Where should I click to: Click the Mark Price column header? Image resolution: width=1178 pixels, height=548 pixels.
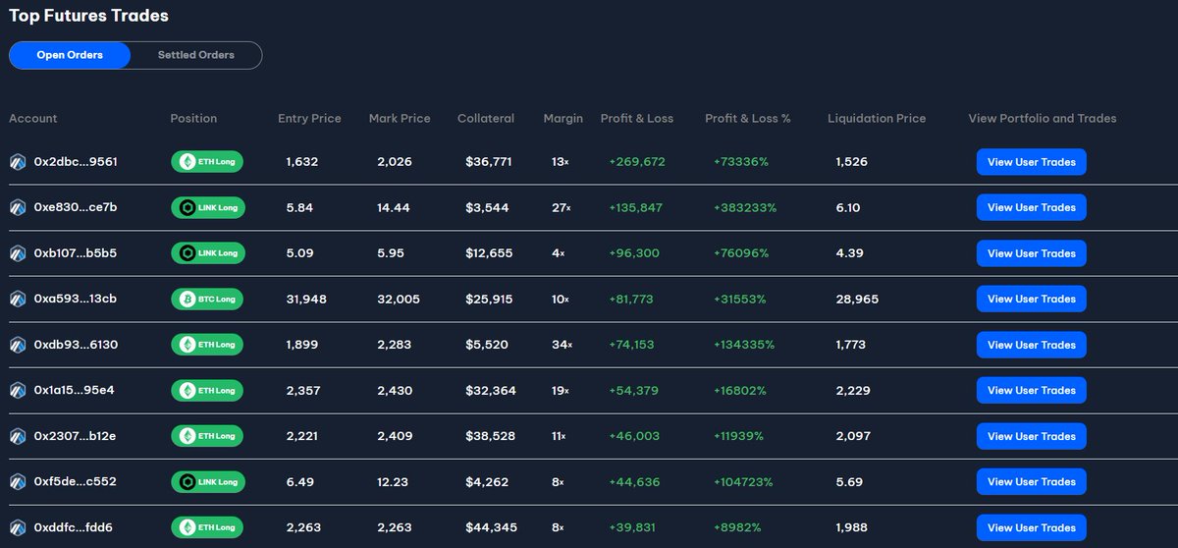click(400, 118)
